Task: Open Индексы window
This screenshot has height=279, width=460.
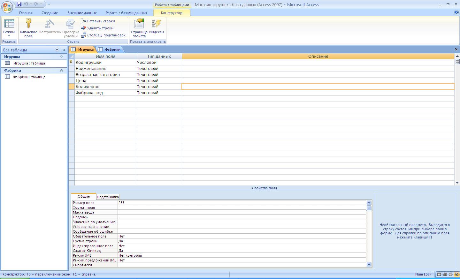Action: coord(157,26)
